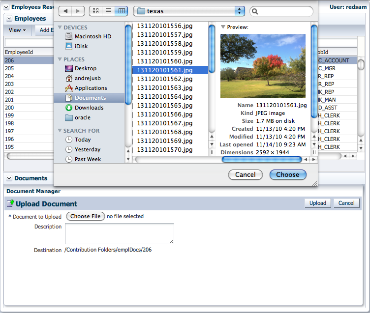Switch to list view mode
The width and height of the screenshot is (370, 313).
[x=108, y=11]
